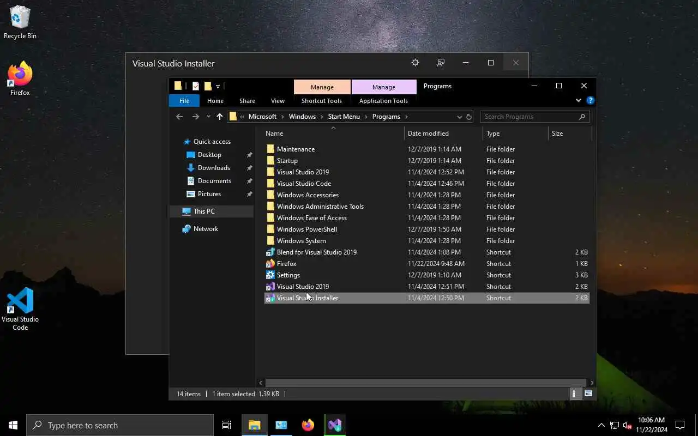This screenshot has width=698, height=436.
Task: Navigate to Microsoft in breadcrumb path
Action: pos(262,117)
